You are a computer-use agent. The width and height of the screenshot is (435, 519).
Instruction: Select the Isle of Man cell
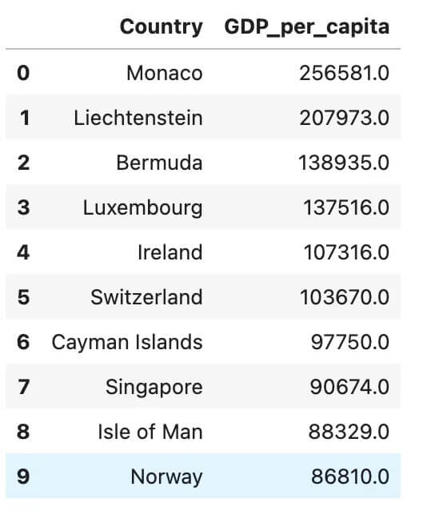150,432
